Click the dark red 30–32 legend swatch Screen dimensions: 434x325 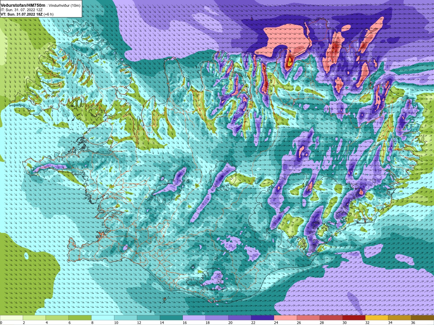[x=354, y=318]
